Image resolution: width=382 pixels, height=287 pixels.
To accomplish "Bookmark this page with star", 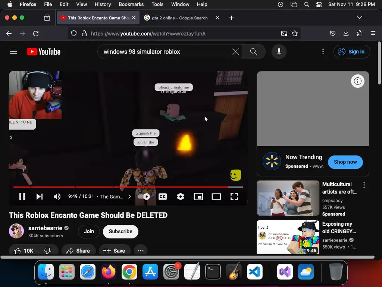I will [x=295, y=33].
